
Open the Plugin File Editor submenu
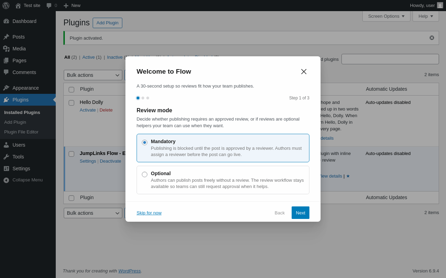click(x=21, y=132)
